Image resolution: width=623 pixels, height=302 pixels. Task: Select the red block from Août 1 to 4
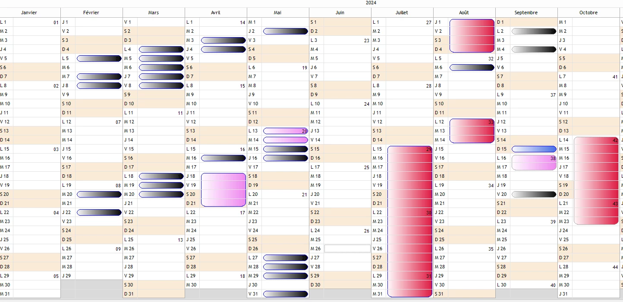[472, 35]
